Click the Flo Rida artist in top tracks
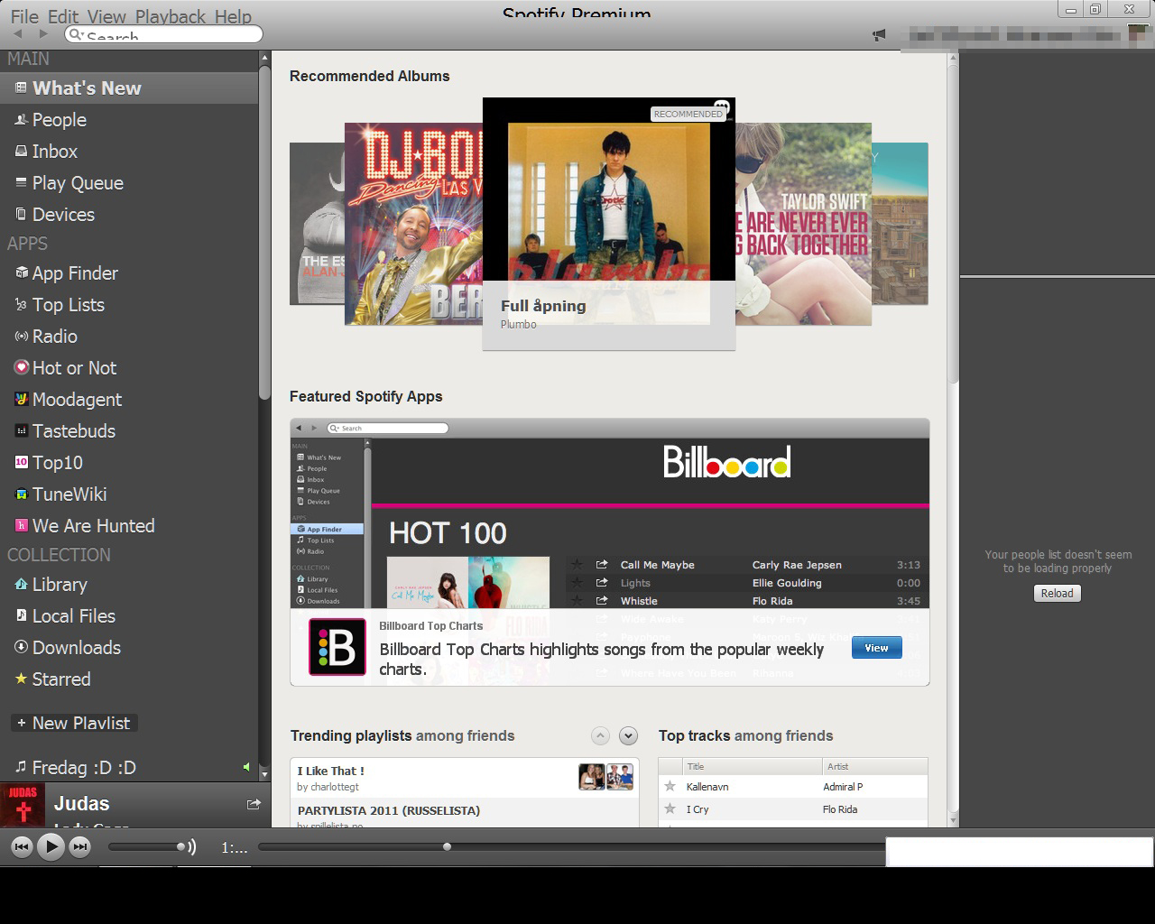The image size is (1155, 924). click(x=840, y=809)
